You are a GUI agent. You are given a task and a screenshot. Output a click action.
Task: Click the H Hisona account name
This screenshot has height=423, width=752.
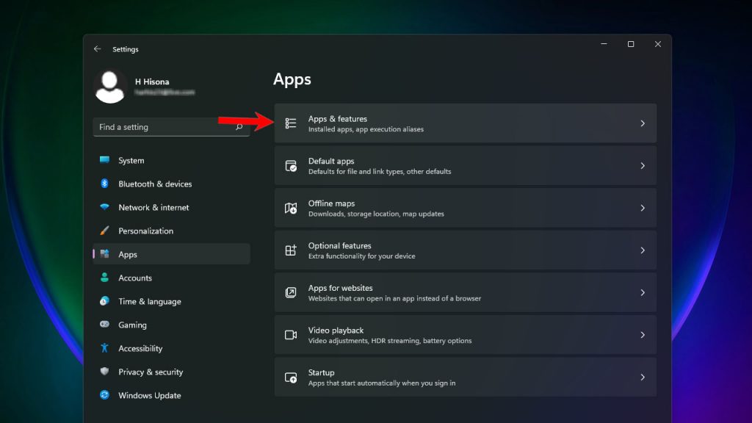[152, 82]
